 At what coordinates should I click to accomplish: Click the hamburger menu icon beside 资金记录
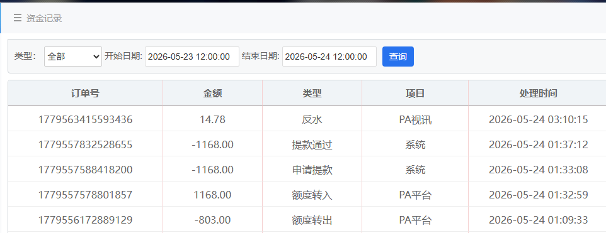point(18,18)
